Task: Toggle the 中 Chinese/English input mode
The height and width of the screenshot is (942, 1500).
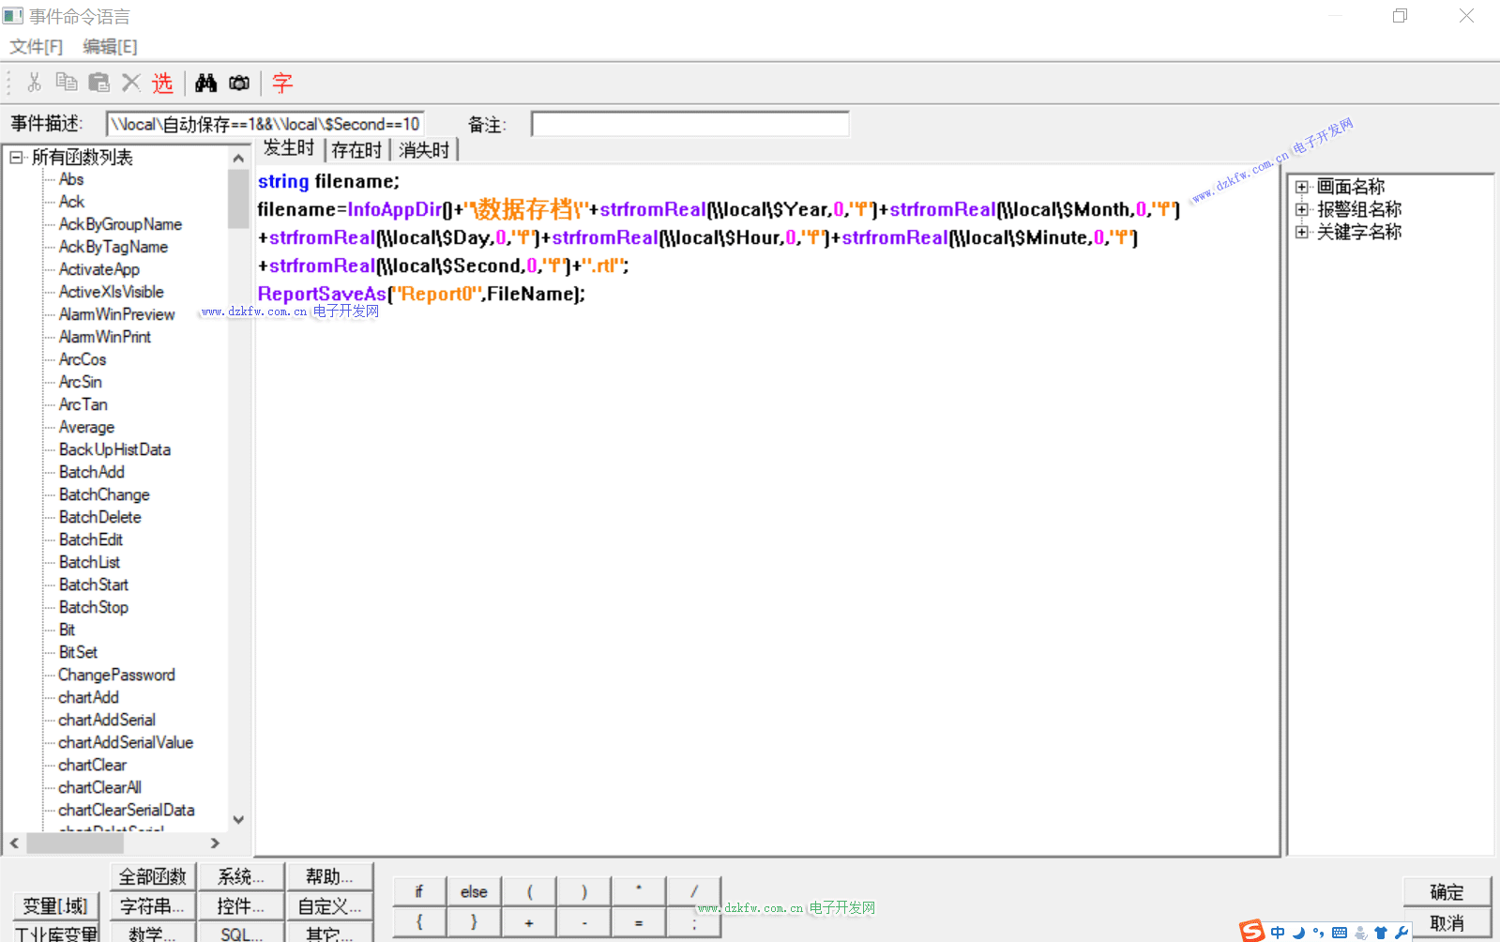Action: point(1278,933)
